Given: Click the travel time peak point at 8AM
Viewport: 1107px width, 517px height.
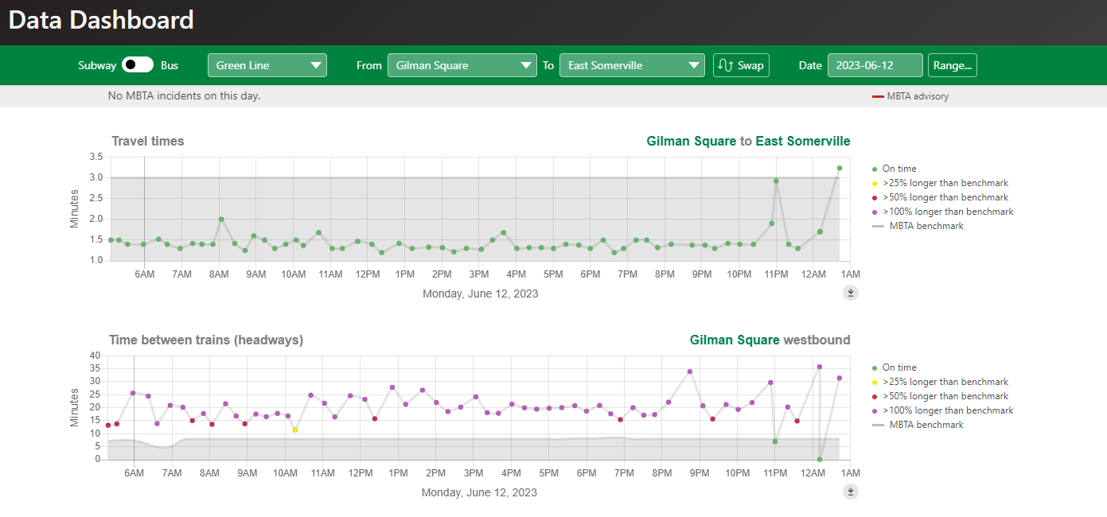Looking at the screenshot, I should [221, 220].
